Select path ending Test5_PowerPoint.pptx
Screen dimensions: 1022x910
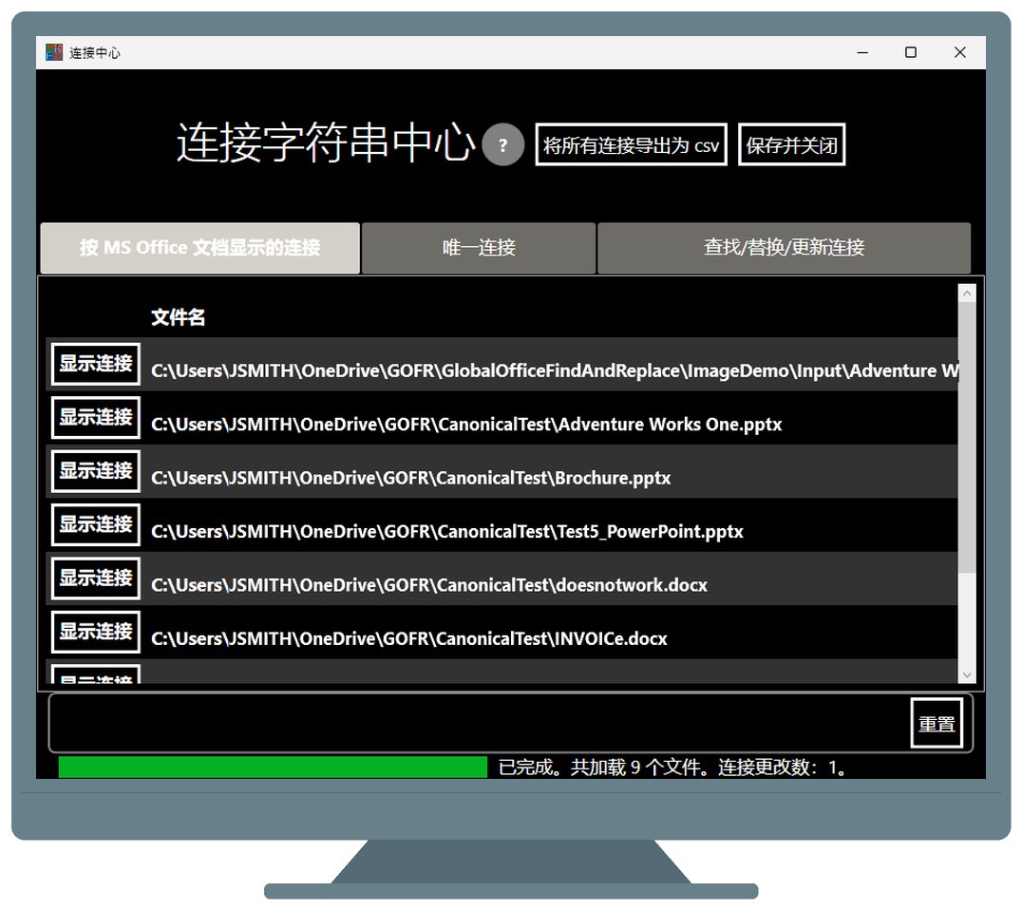pyautogui.click(x=447, y=531)
